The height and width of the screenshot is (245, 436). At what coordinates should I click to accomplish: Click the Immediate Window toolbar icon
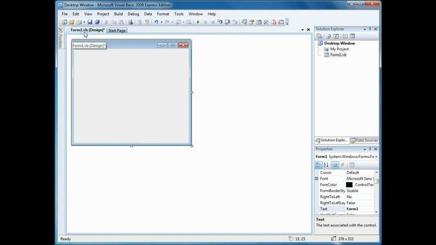[x=281, y=22]
